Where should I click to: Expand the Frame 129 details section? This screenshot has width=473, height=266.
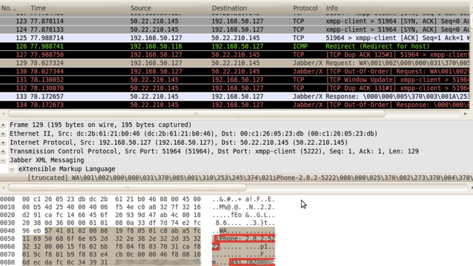tap(4, 125)
